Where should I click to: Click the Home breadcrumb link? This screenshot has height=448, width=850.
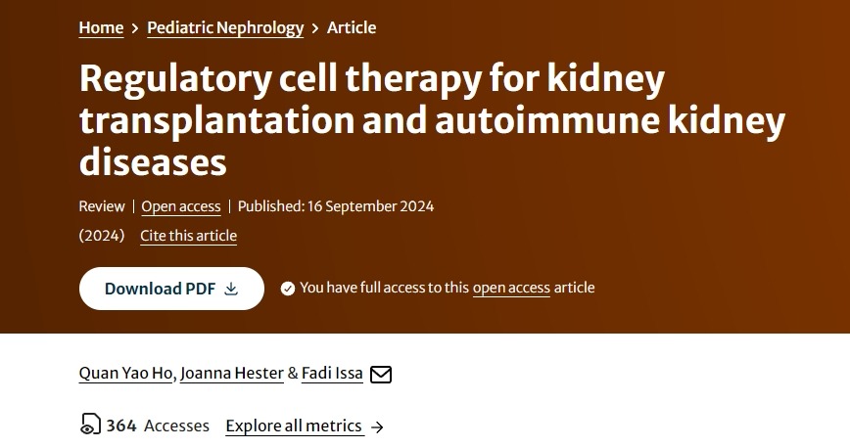[101, 27]
